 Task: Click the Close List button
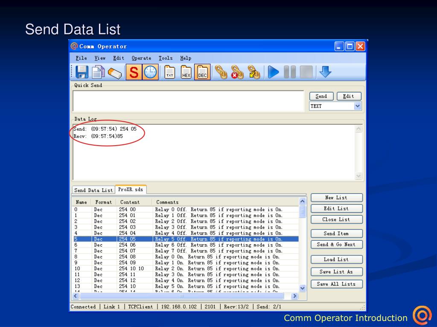[x=337, y=219]
